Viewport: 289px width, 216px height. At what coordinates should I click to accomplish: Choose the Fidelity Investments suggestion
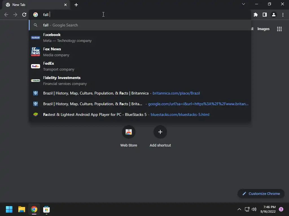140,80
